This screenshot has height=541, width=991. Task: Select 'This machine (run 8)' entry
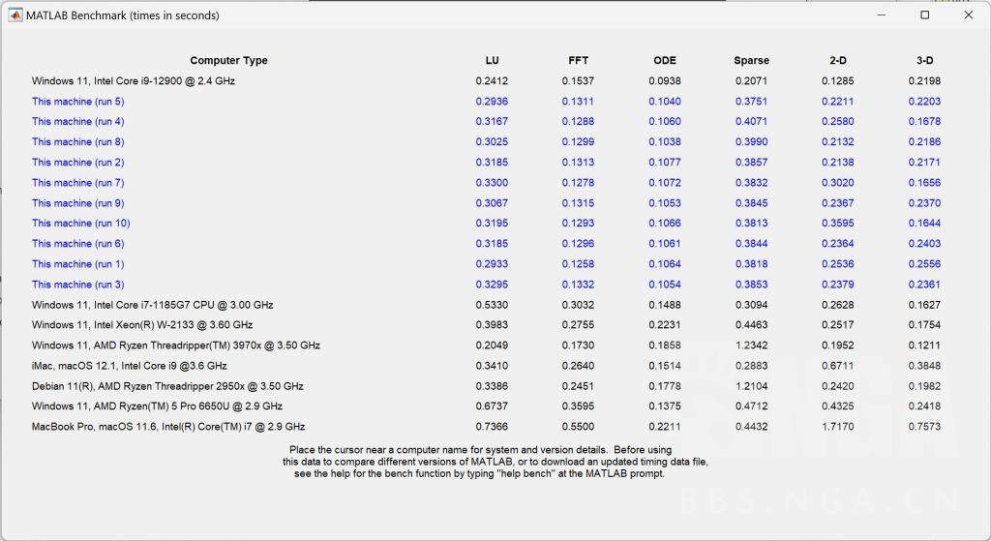pyautogui.click(x=77, y=142)
